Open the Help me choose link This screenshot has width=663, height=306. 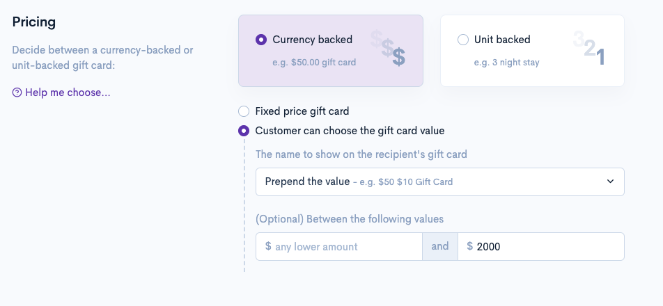[x=68, y=92]
